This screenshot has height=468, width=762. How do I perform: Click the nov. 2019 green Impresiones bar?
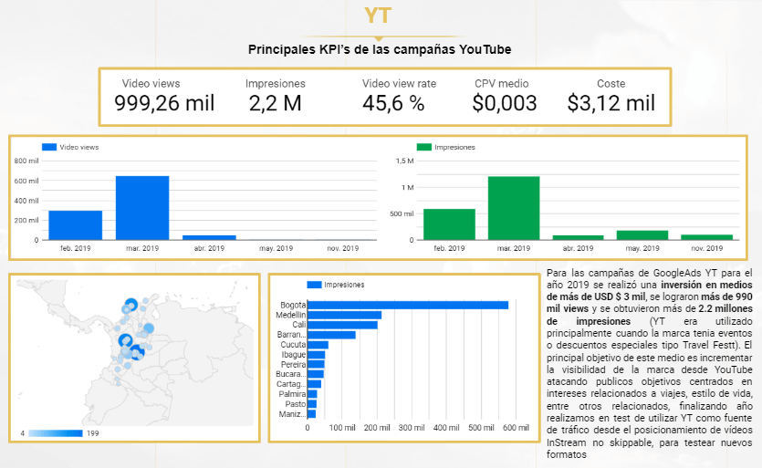point(706,237)
